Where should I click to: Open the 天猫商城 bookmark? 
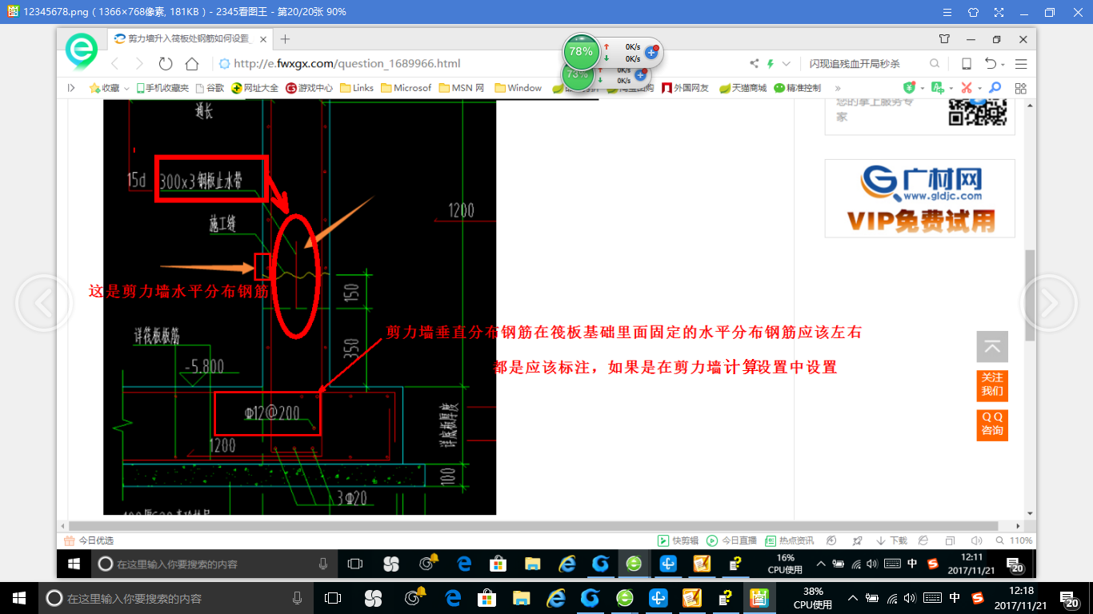pos(743,88)
